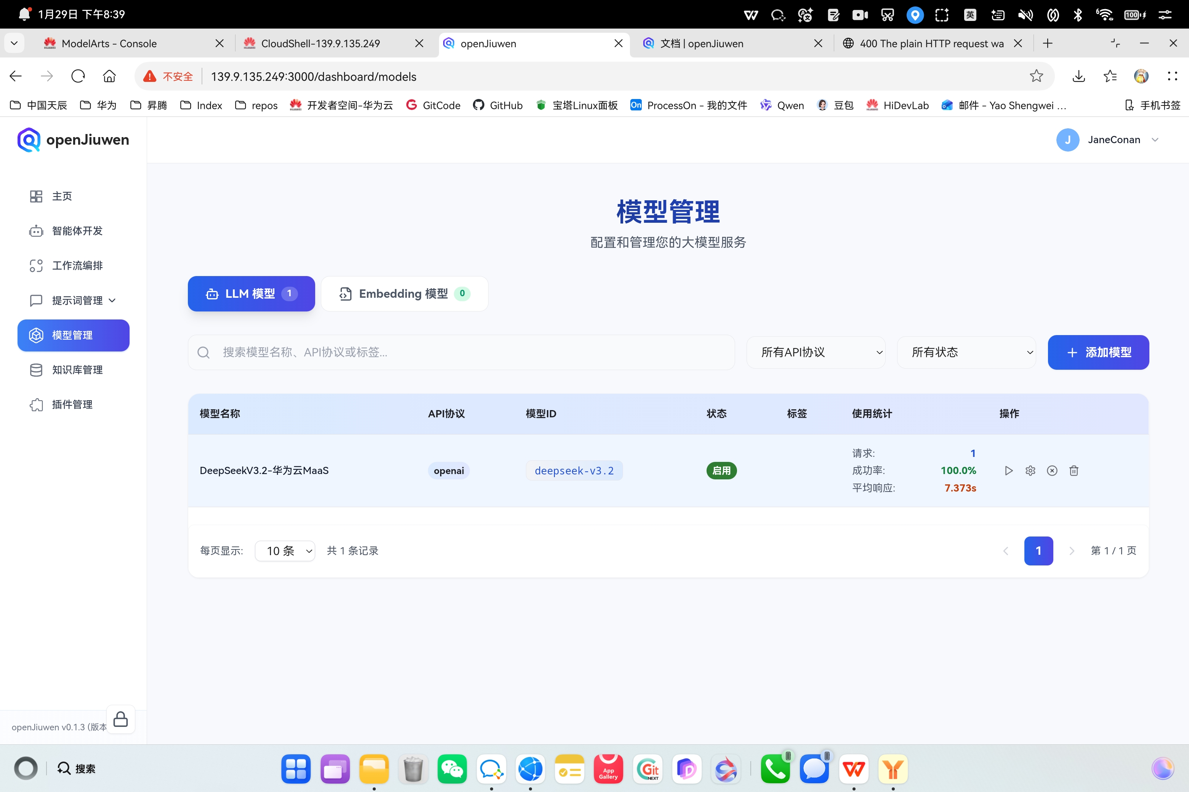This screenshot has width=1189, height=792.
Task: Bookmark this page with the star icon
Action: pyautogui.click(x=1036, y=76)
